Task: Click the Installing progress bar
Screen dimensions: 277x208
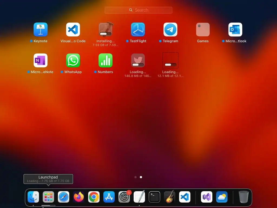Action: pos(105,34)
